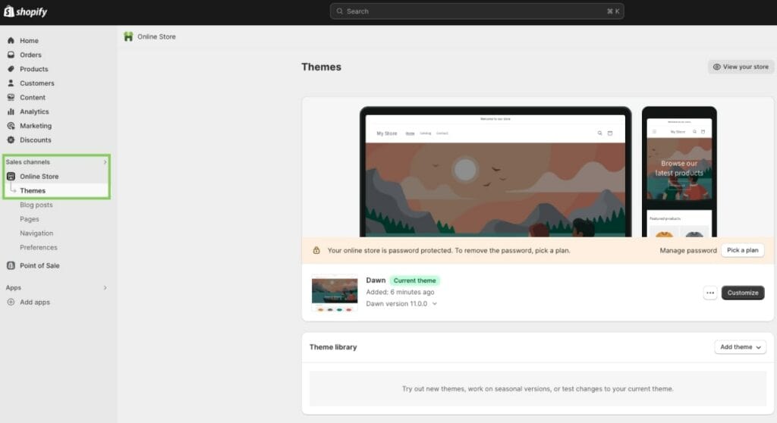The height and width of the screenshot is (423, 777).
Task: Click the Marketing target icon
Action: pos(11,126)
